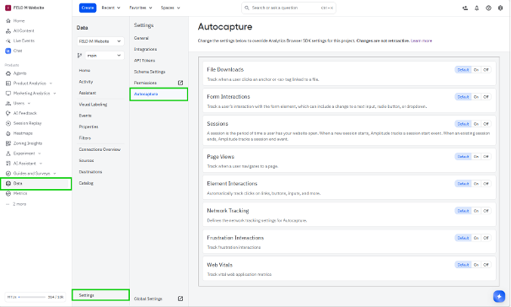Open API Tokens settings section
The image size is (511, 307).
click(144, 60)
